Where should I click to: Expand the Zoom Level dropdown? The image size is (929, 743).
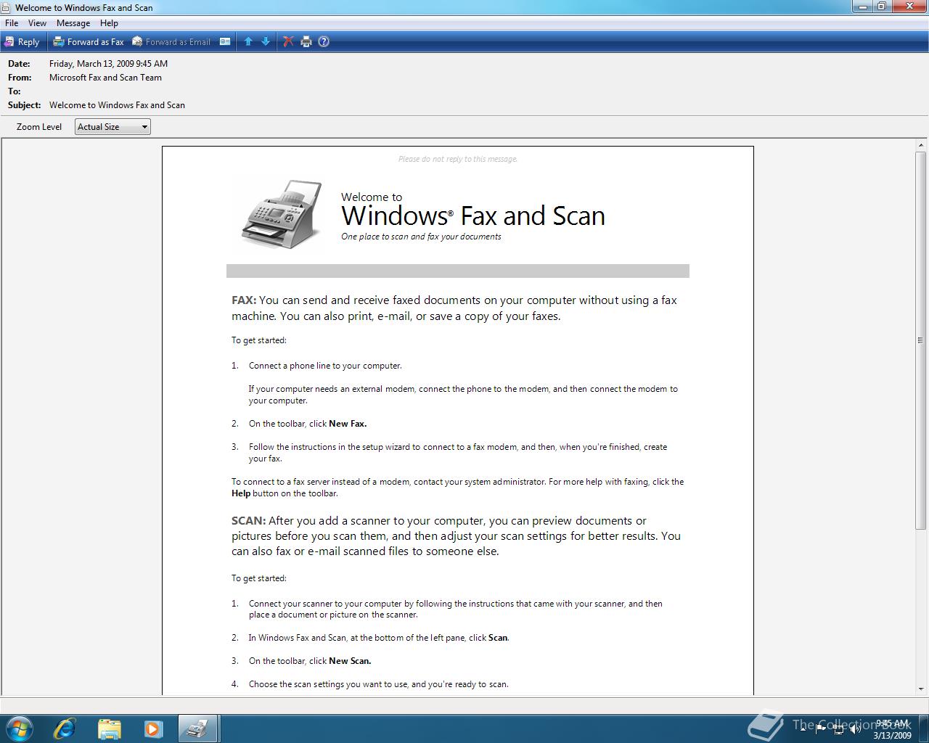coord(112,127)
